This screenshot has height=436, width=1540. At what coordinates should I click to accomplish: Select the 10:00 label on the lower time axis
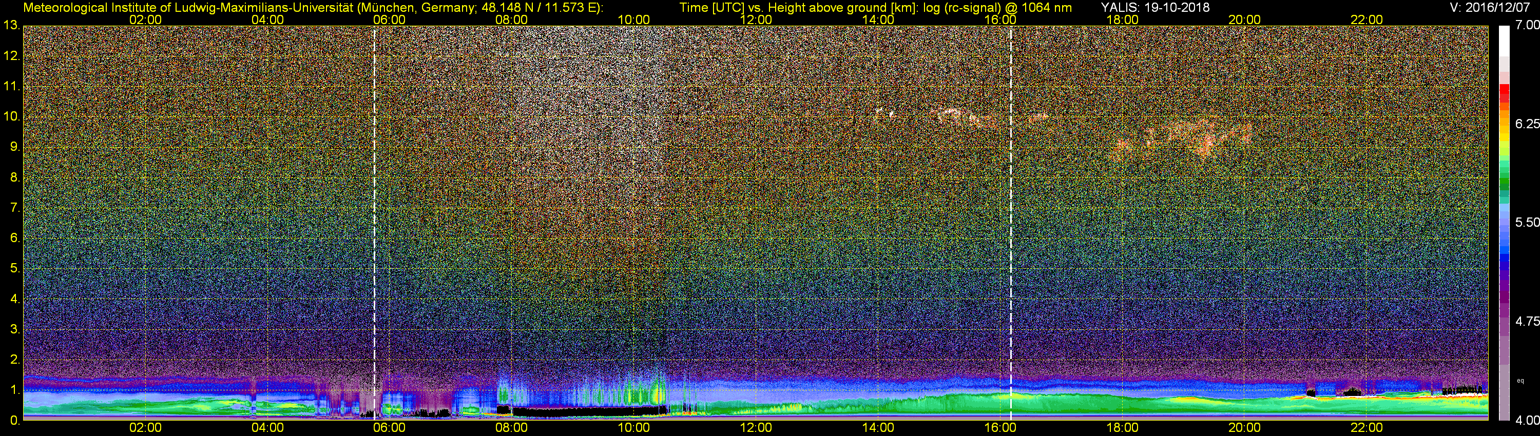[633, 428]
